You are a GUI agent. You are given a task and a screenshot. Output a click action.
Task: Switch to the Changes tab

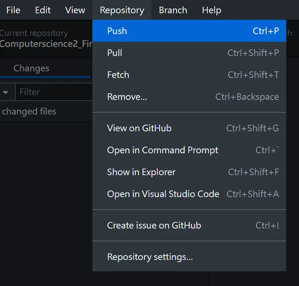pos(32,68)
